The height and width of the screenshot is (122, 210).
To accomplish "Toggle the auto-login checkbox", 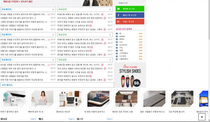I will click(x=117, y=3).
